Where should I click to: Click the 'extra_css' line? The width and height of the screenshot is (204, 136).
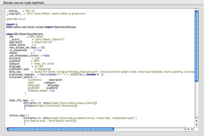pyautogui.click(x=102, y=72)
